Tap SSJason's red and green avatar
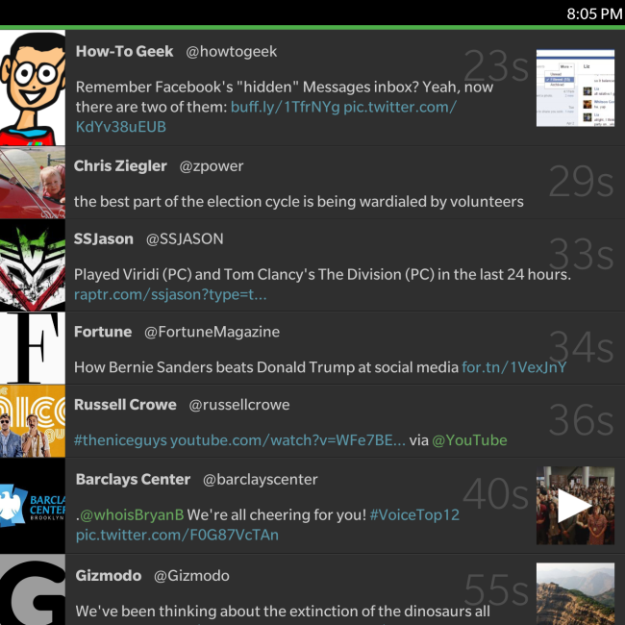Viewport: 625px width, 625px height. pyautogui.click(x=33, y=265)
